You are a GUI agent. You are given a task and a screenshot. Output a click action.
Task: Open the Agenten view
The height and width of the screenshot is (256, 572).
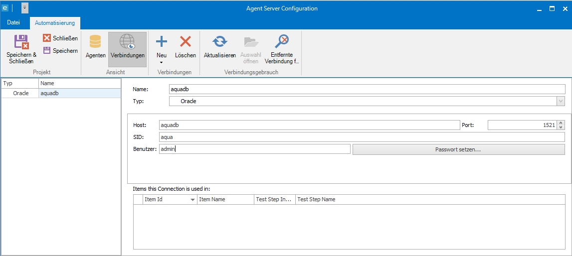click(x=95, y=42)
